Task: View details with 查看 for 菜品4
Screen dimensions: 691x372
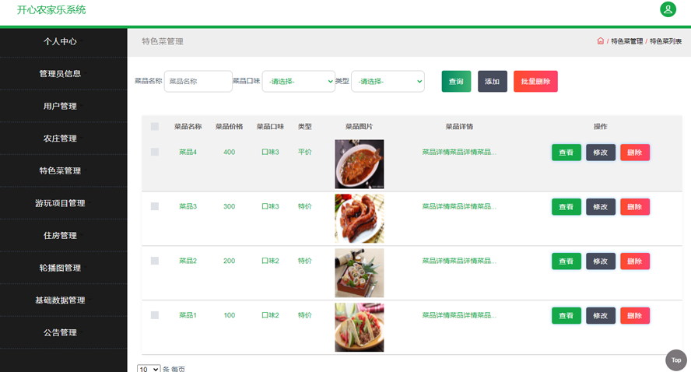Action: 566,153
